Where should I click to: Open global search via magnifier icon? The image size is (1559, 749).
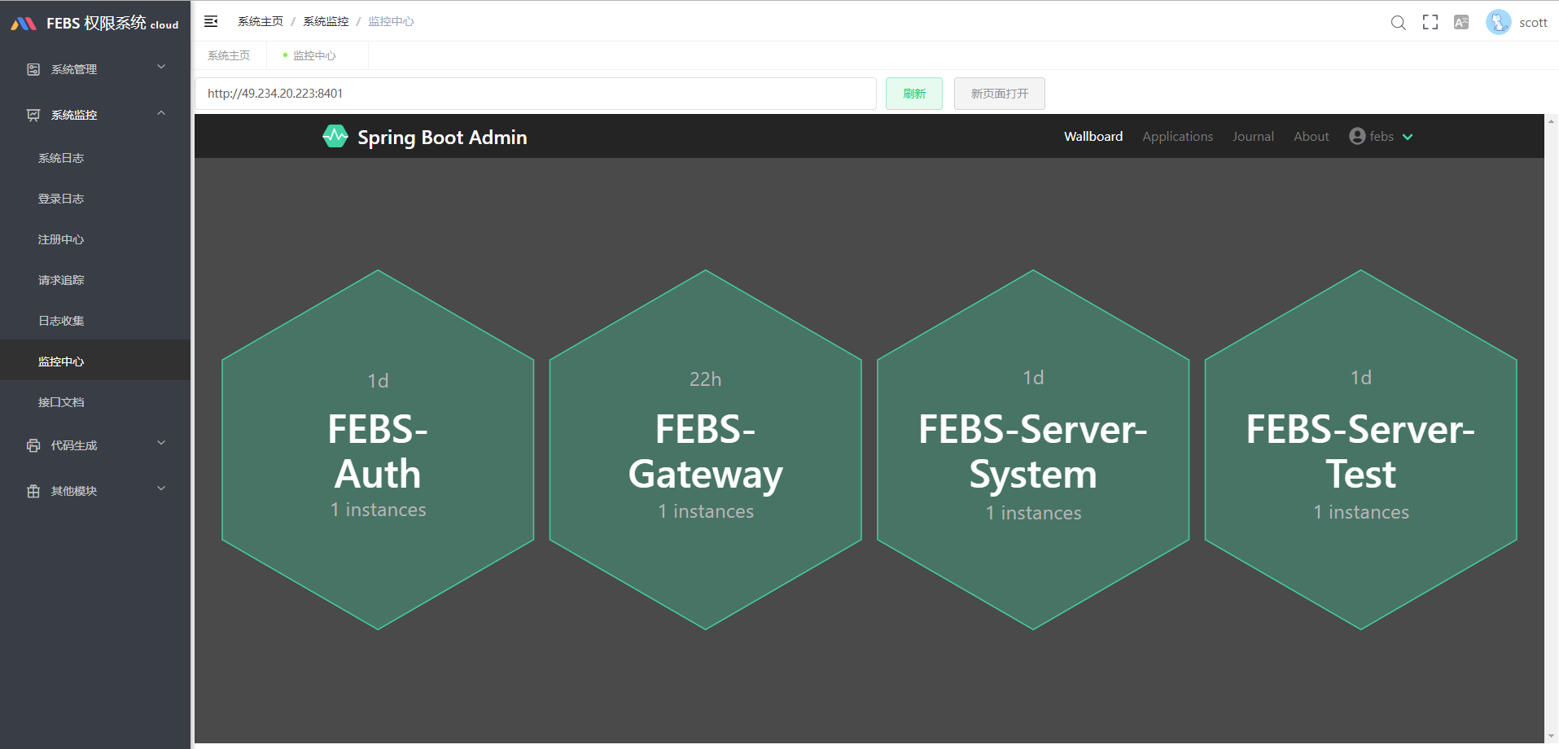1398,23
